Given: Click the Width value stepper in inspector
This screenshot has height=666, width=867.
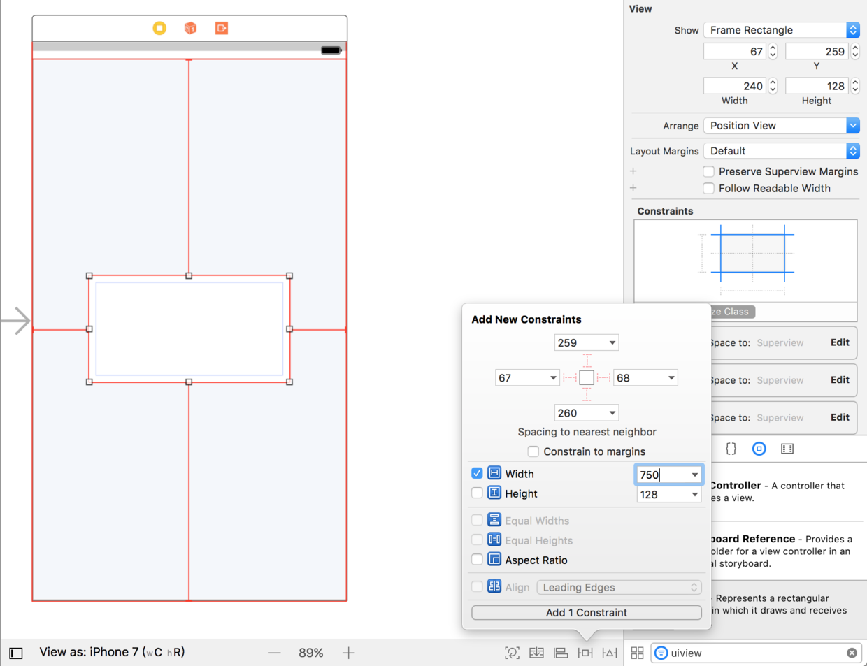Looking at the screenshot, I should (773, 86).
